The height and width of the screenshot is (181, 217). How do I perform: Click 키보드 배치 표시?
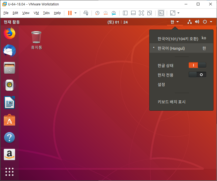pos(172,102)
